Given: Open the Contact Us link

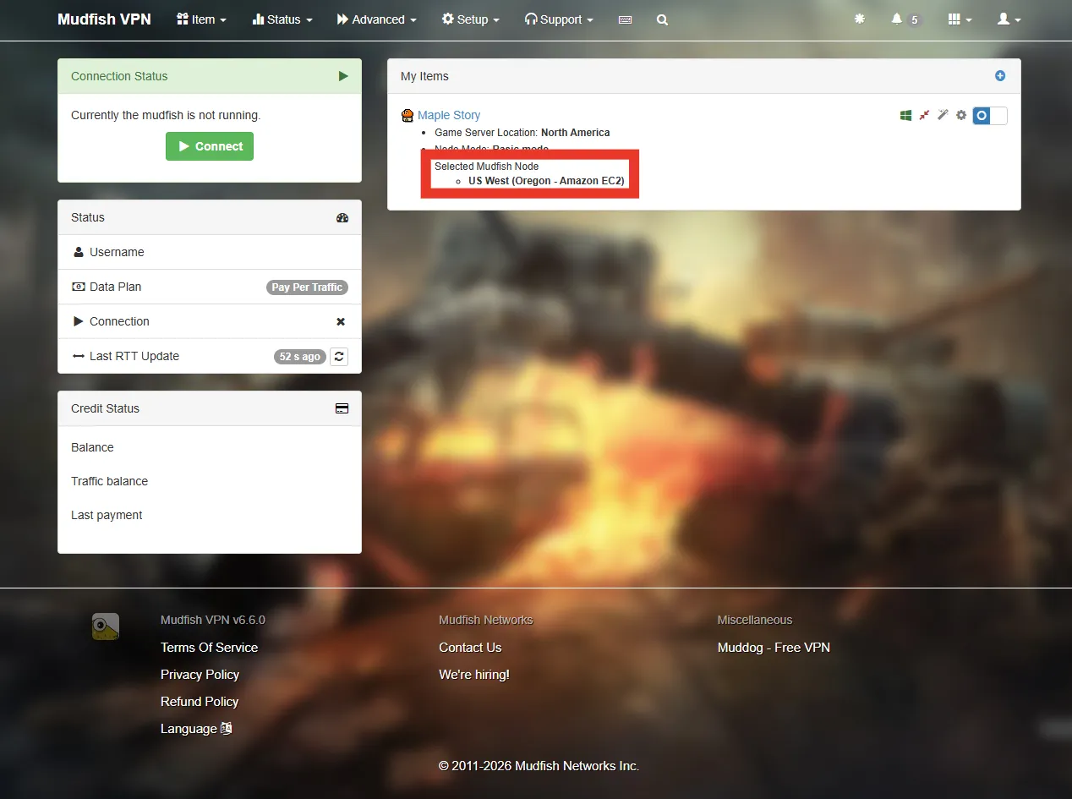Looking at the screenshot, I should coord(470,648).
